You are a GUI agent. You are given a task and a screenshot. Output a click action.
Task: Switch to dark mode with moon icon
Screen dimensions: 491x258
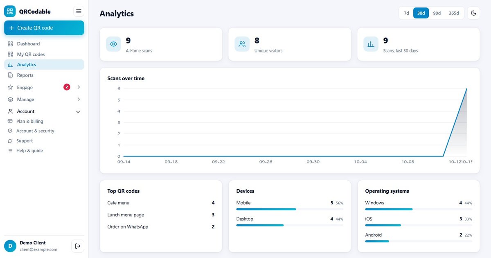pyautogui.click(x=474, y=13)
